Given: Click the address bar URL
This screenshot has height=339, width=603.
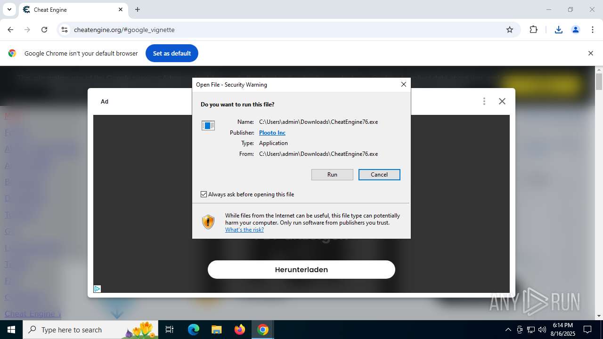Looking at the screenshot, I should pyautogui.click(x=124, y=30).
